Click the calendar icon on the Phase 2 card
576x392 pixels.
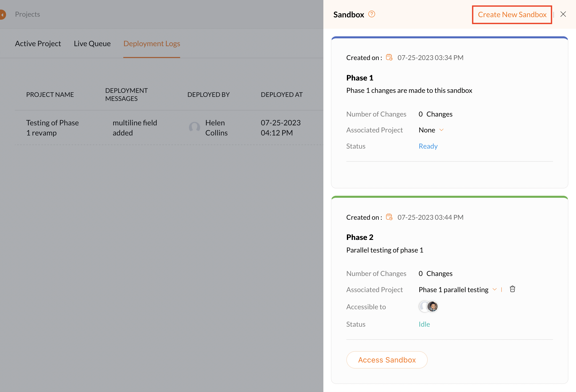click(x=389, y=217)
